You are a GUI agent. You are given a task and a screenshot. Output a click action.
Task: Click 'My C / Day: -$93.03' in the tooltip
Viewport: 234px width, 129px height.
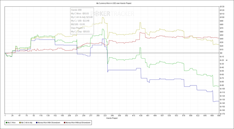tap(80, 31)
